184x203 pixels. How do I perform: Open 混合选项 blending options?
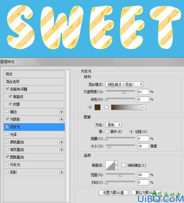click(x=34, y=82)
